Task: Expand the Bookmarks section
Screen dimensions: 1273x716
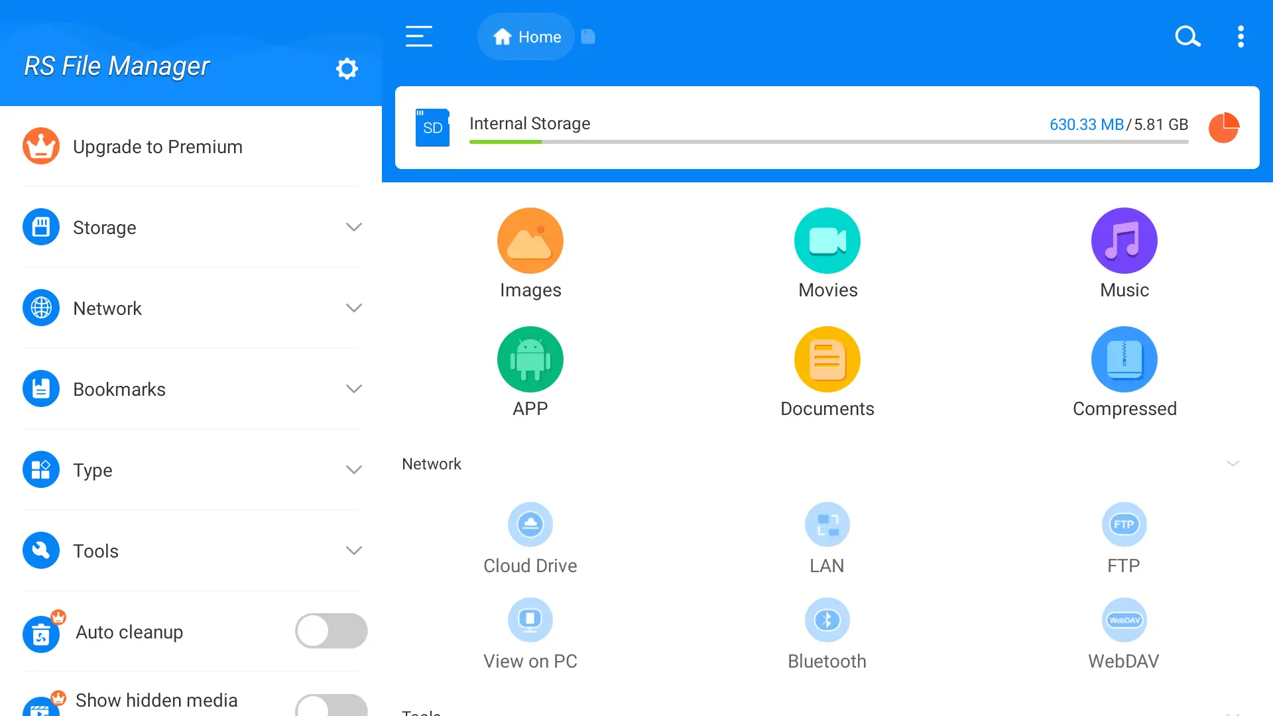Action: coord(355,388)
